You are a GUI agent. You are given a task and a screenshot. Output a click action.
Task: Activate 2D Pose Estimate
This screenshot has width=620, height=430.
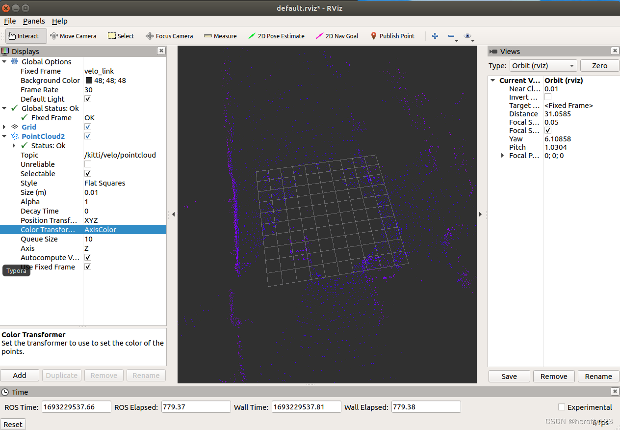277,35
